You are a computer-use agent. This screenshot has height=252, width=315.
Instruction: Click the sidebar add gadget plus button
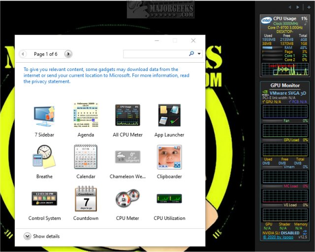pos(309,7)
